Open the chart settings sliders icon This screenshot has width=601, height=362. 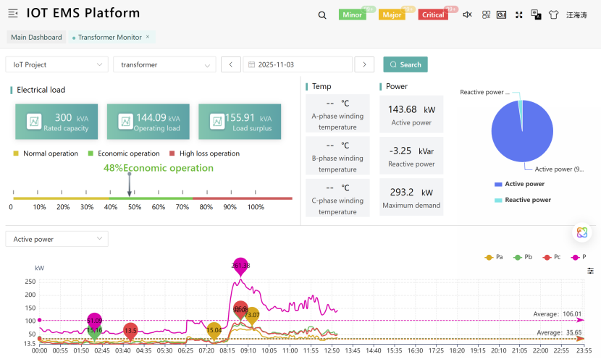[591, 270]
